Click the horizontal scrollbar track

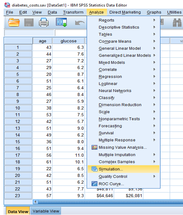(110, 202)
